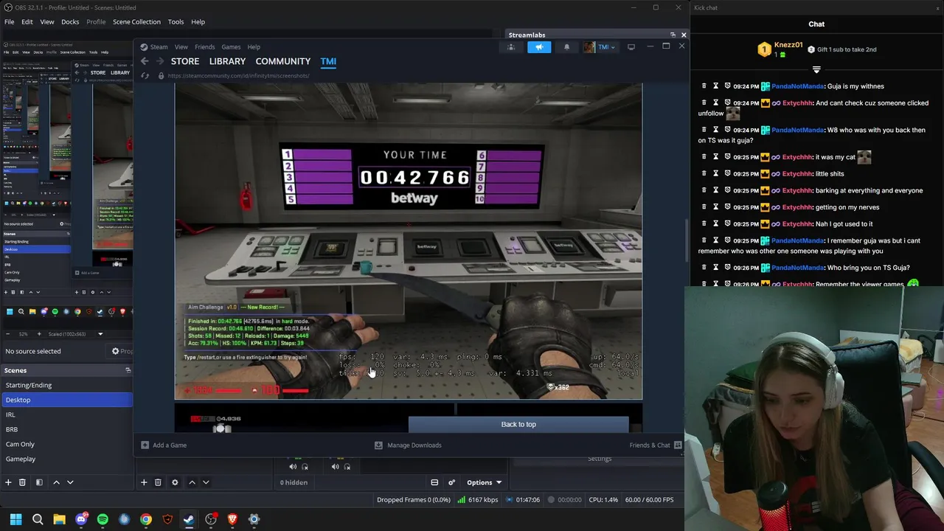Open the OBS File menu
Viewport: 944px width, 531px height.
10,22
